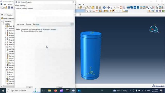Open the Electrical menu in the dialog
Viewport: 165px width, 93px height.
tap(36, 24)
